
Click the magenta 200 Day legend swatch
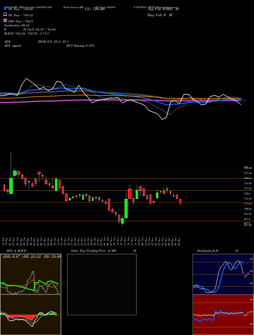tap(5, 20)
